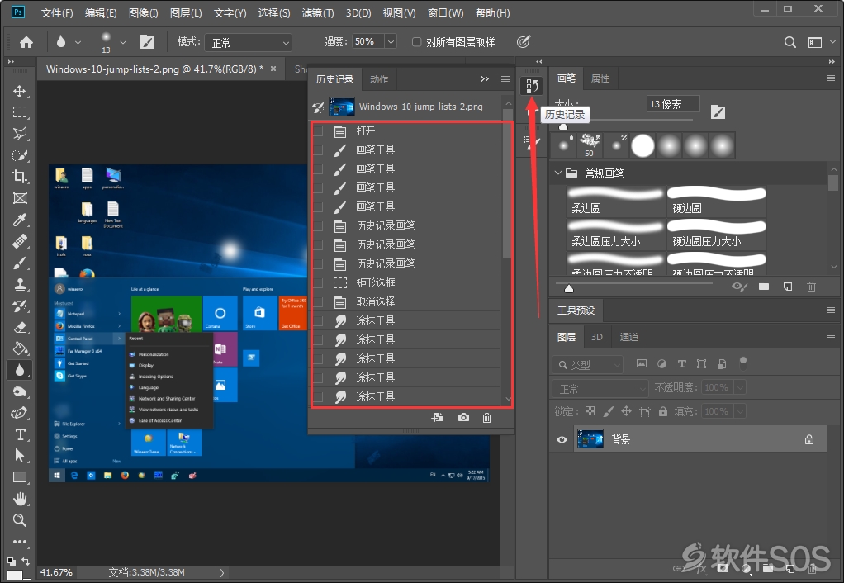
Task: Click the foreground color swatch
Action: coord(14,575)
